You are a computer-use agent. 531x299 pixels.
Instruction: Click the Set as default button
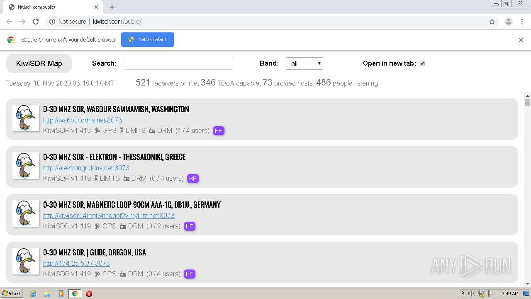pyautogui.click(x=147, y=39)
